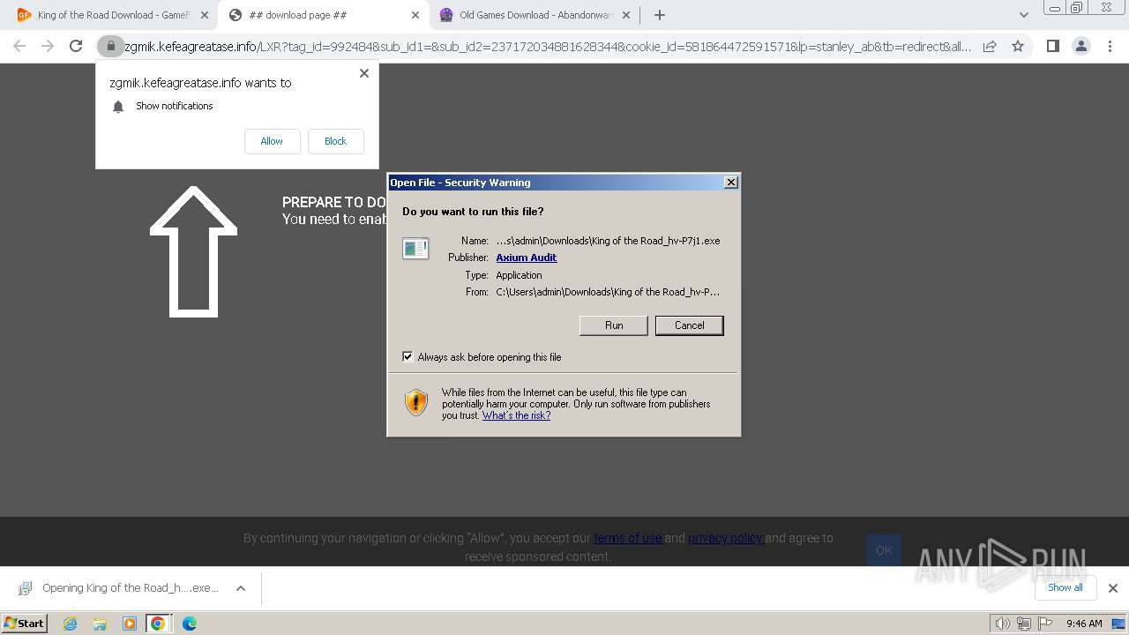The image size is (1129, 635).
Task: Click the Chrome icon in the taskbar
Action: click(x=158, y=624)
